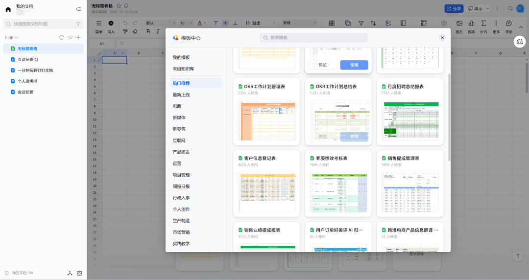Image resolution: width=529 pixels, height=280 pixels.
Task: Click 使用 button on top template card
Action: pyautogui.click(x=354, y=65)
